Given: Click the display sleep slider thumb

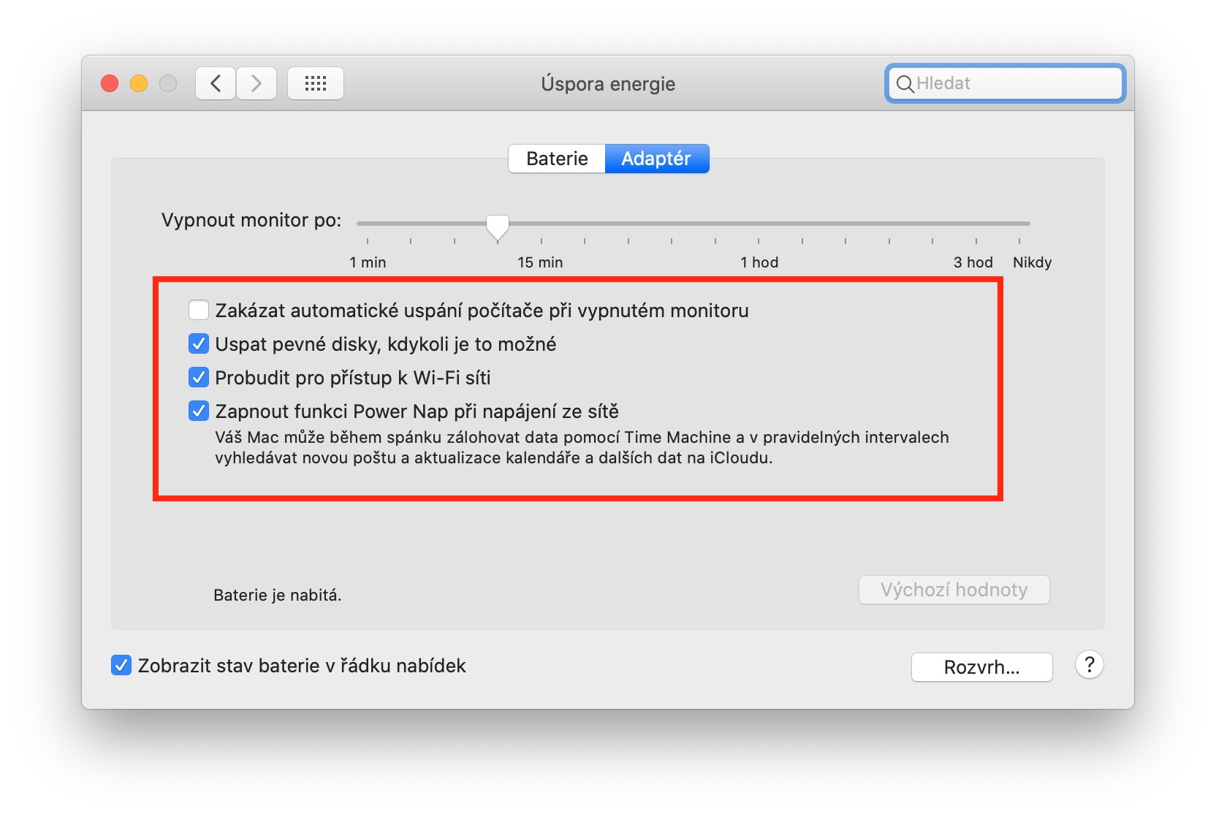Looking at the screenshot, I should coord(498,227).
